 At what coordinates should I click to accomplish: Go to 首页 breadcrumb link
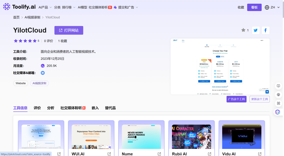click(x=16, y=17)
